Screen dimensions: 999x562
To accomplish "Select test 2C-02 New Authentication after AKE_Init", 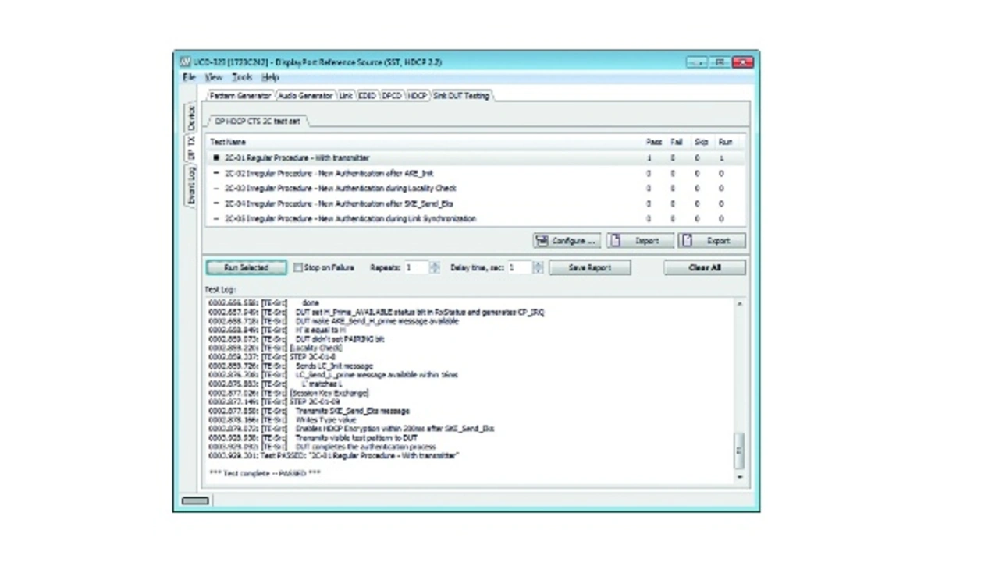I will tap(329, 173).
